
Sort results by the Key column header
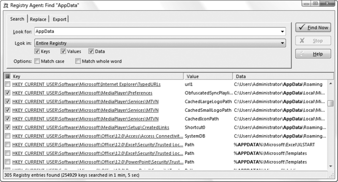[x=97, y=76]
